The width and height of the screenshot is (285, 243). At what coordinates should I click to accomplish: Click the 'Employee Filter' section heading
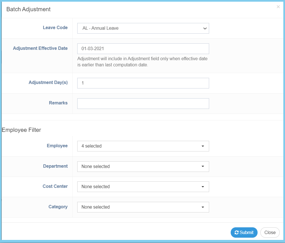22,130
